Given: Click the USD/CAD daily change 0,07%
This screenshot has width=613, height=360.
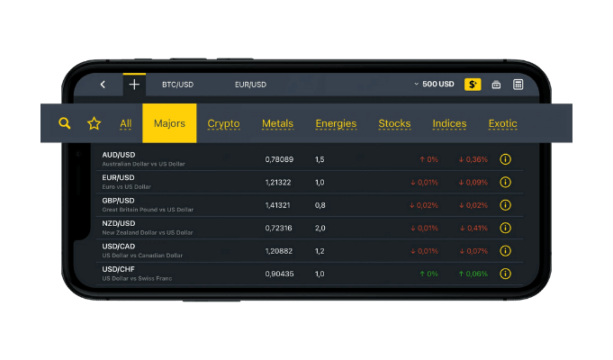Looking at the screenshot, I should click(473, 251).
